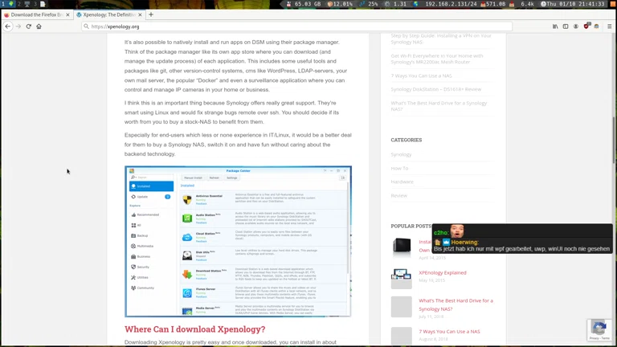Click the red shield ad-blocker extension icon
The image size is (617, 347).
coord(586,27)
